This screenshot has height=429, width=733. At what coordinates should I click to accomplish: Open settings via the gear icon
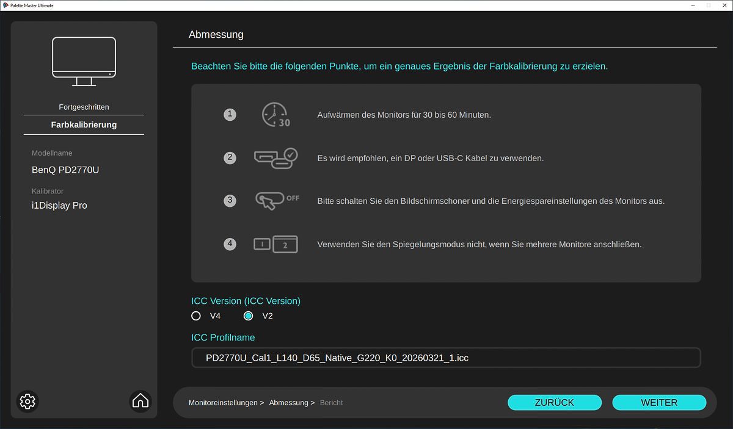[x=27, y=401]
